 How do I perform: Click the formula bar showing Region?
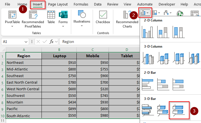click(x=100, y=42)
